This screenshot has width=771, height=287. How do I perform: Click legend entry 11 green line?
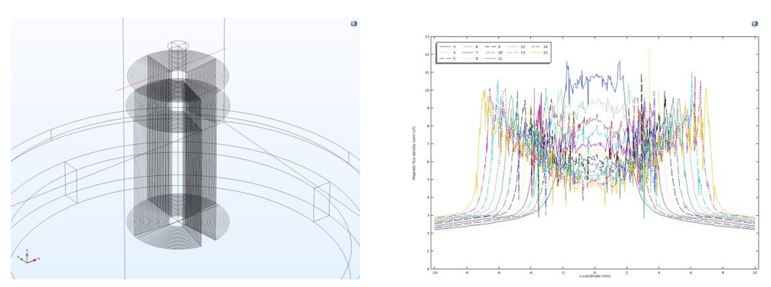point(494,58)
